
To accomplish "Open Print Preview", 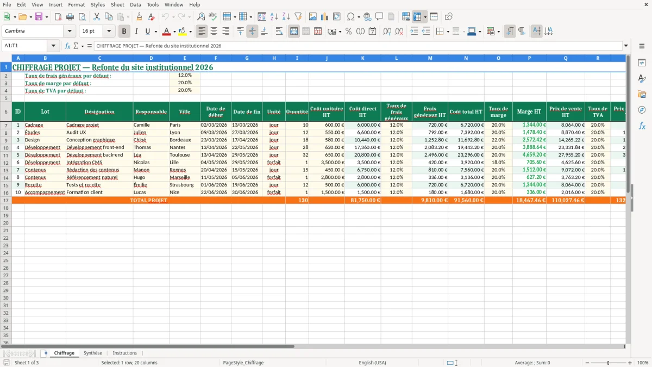I will pyautogui.click(x=82, y=17).
